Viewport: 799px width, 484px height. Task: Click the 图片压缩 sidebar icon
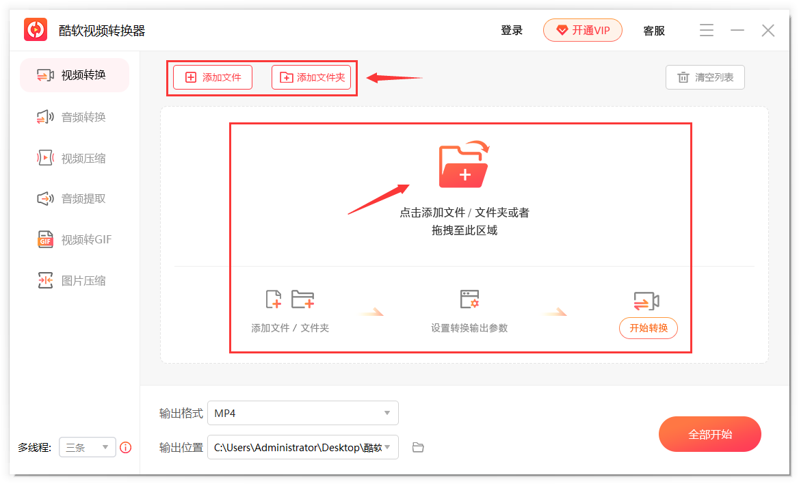(45, 280)
